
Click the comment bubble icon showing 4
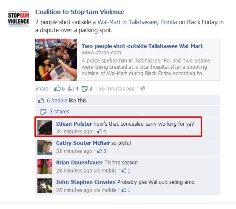71,88
